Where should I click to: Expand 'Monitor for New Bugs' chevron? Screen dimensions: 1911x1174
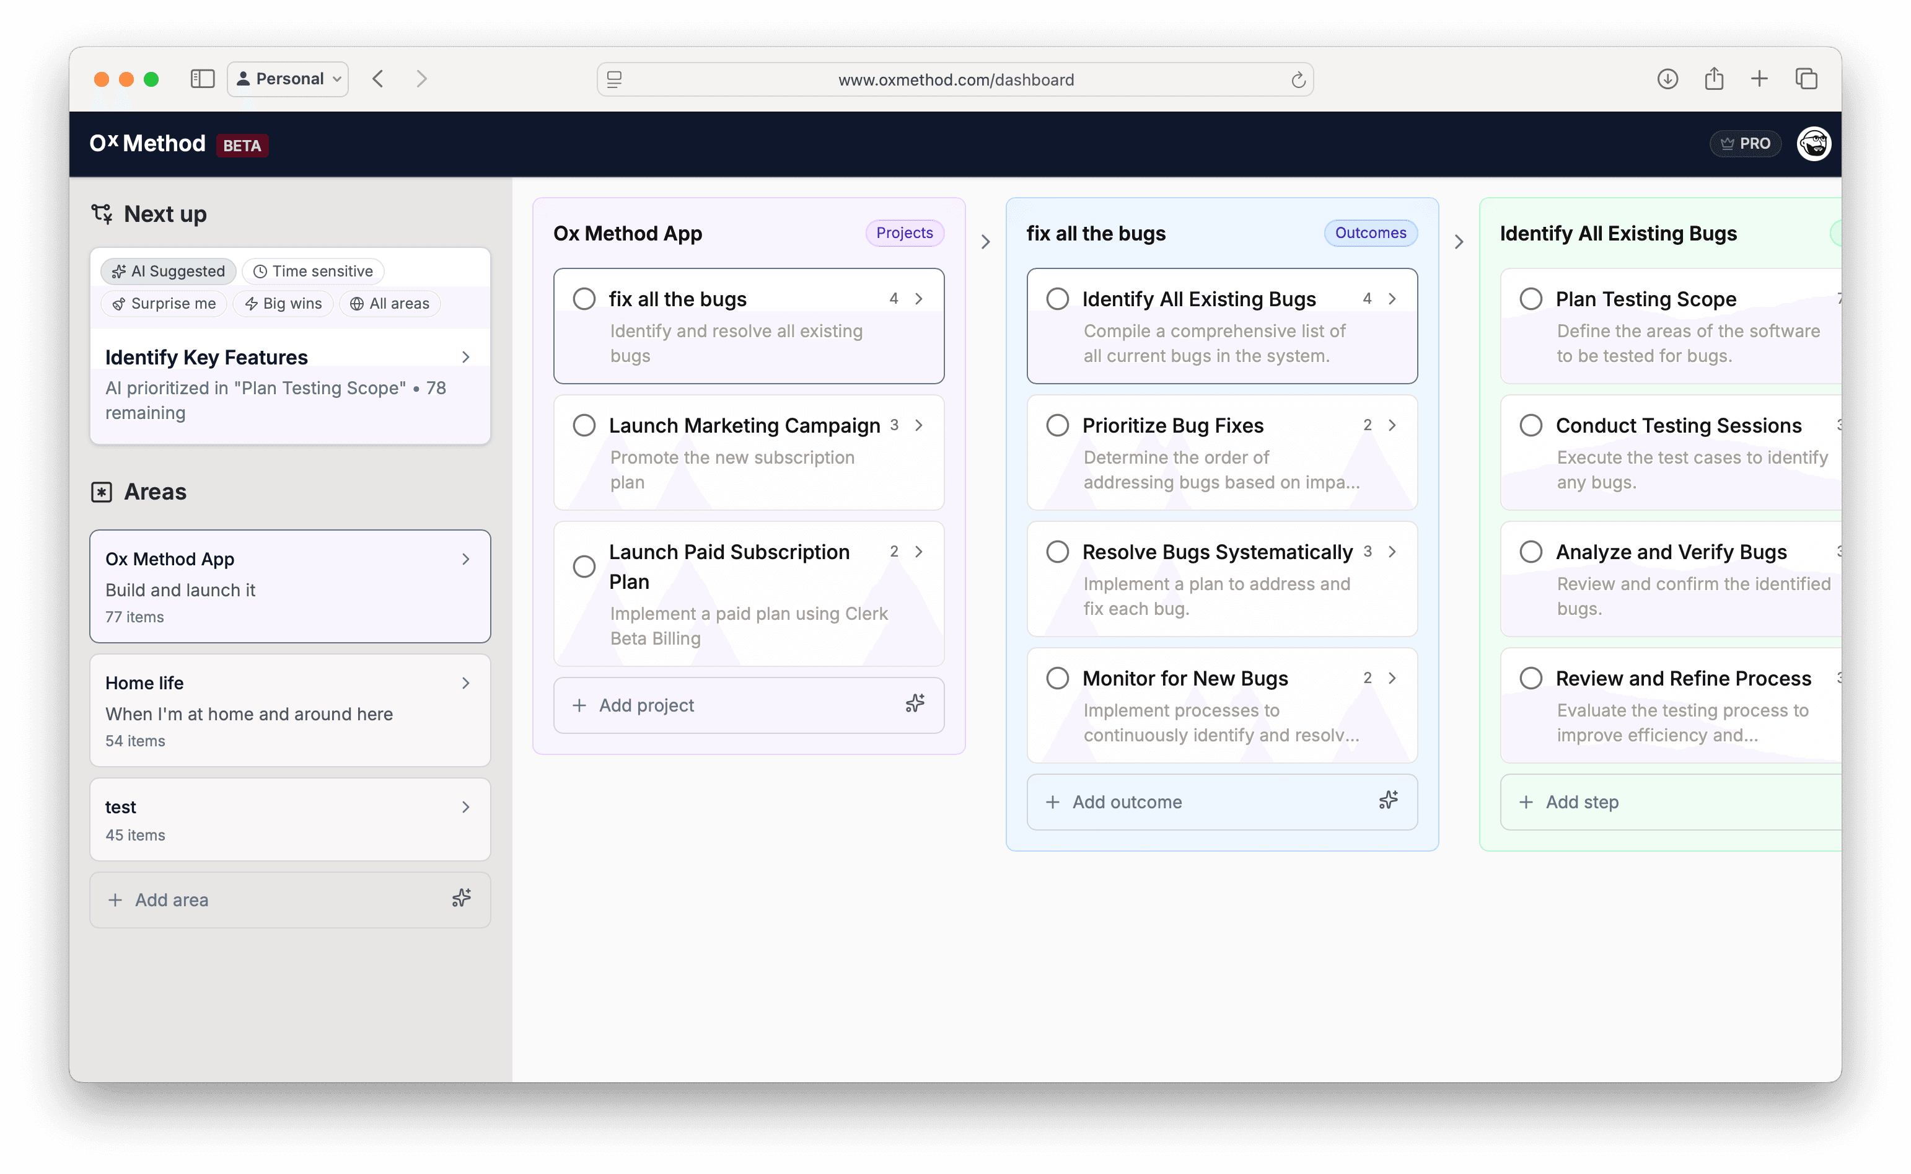(x=1392, y=679)
